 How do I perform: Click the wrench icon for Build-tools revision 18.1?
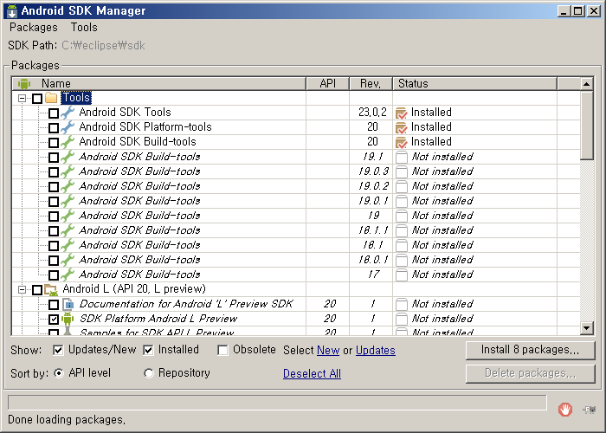click(68, 245)
